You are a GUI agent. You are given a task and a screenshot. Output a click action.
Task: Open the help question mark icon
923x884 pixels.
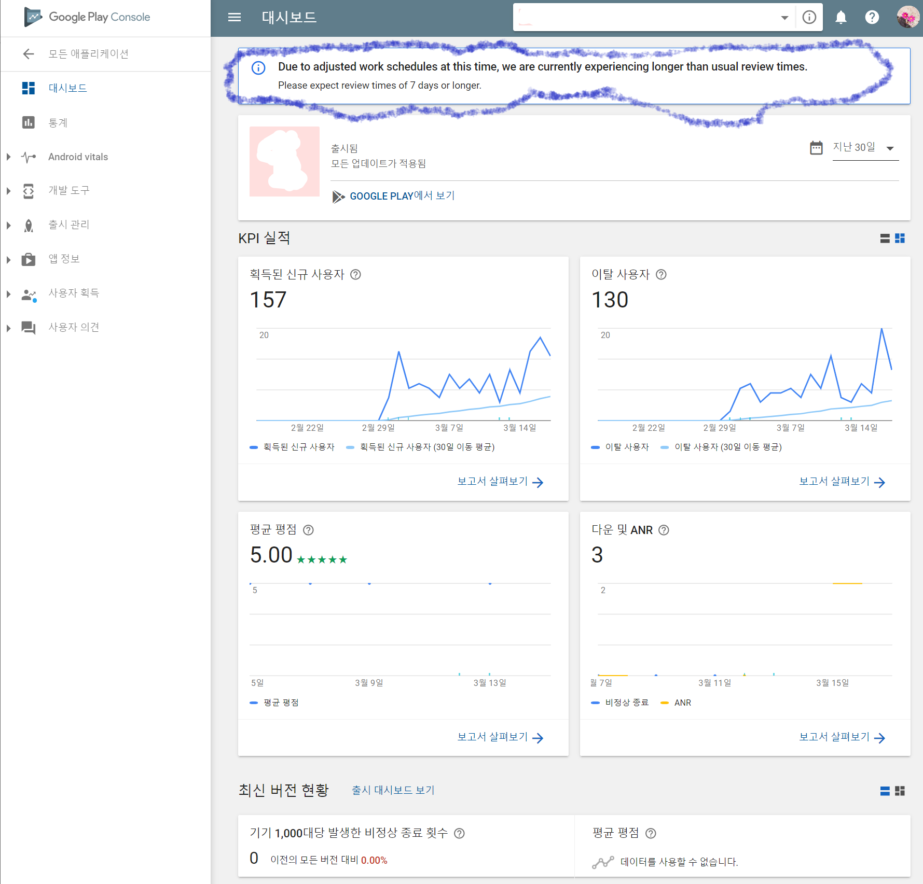872,17
